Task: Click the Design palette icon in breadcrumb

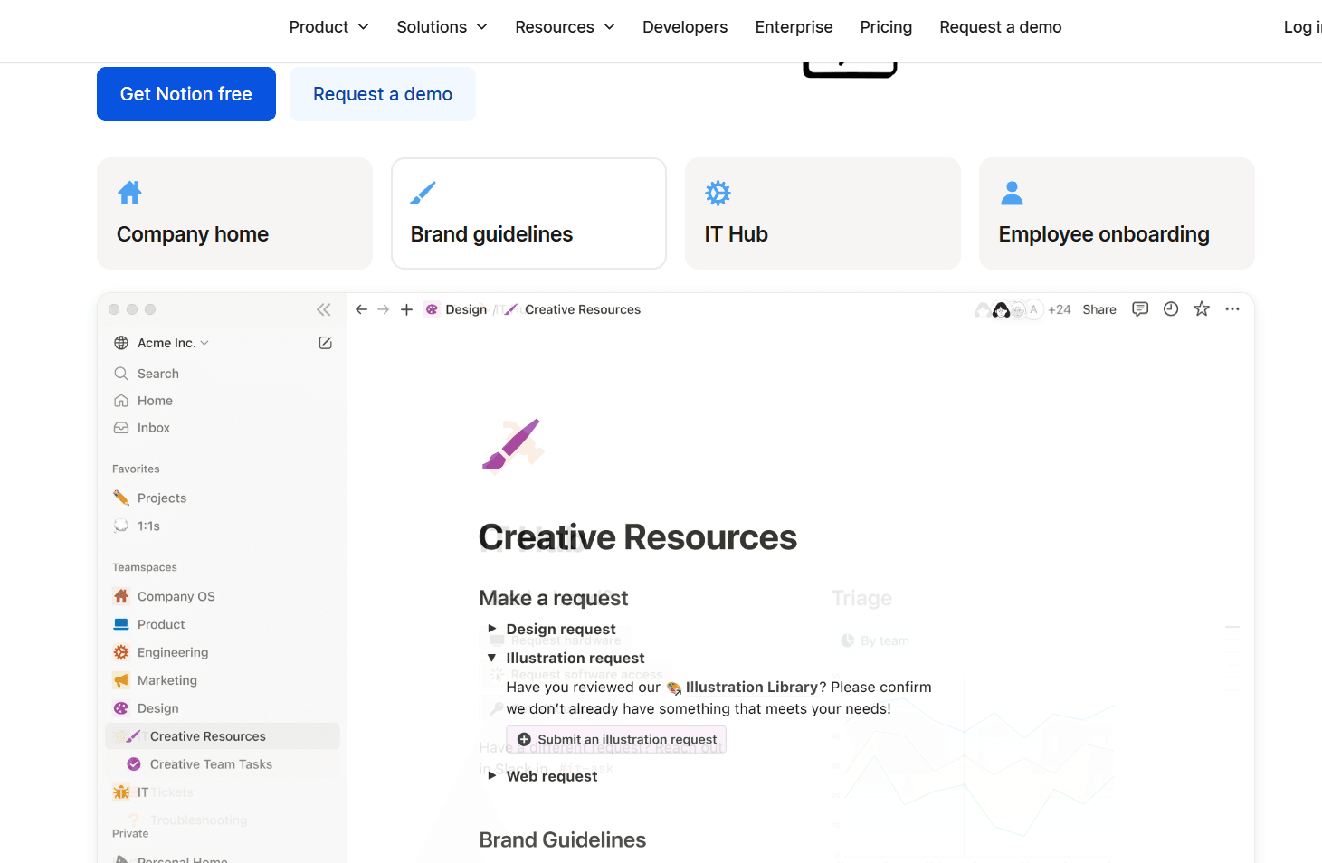Action: (x=432, y=309)
